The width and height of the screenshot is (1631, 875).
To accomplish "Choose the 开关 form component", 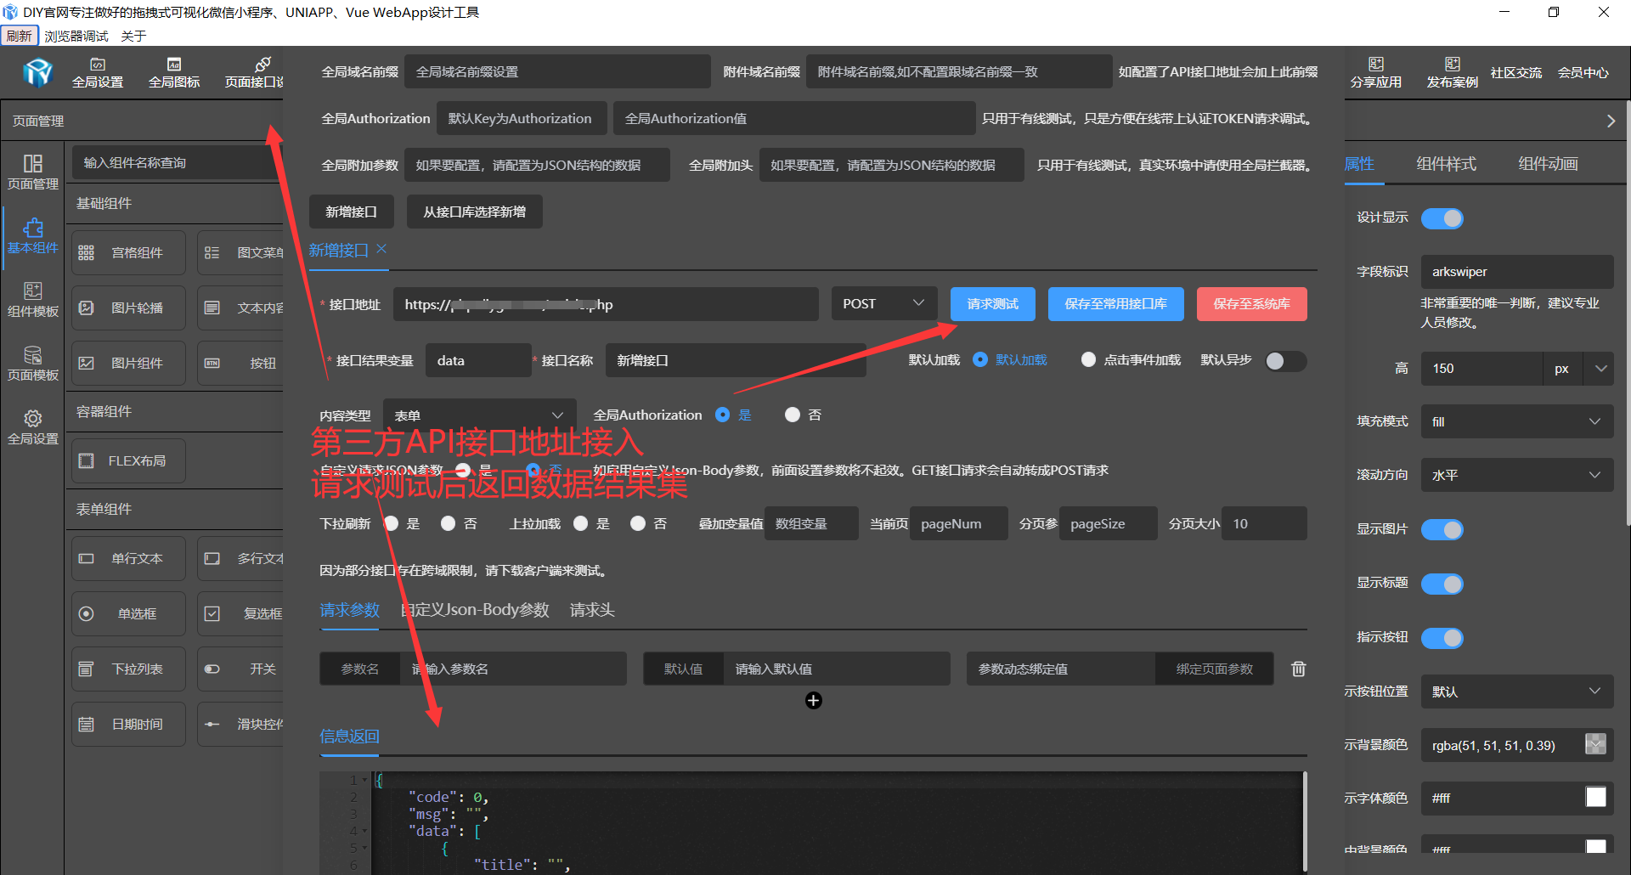I will tap(241, 669).
